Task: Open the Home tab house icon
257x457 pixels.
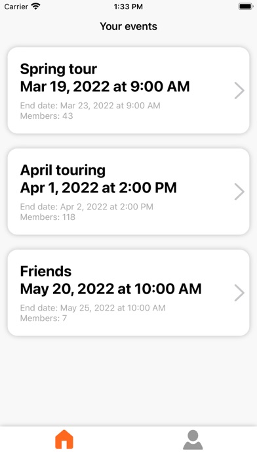Action: (64, 439)
